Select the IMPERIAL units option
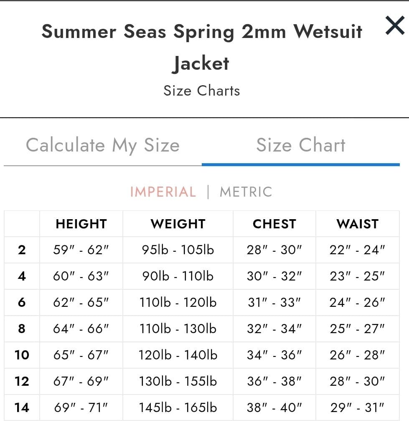The image size is (409, 435). click(x=163, y=192)
